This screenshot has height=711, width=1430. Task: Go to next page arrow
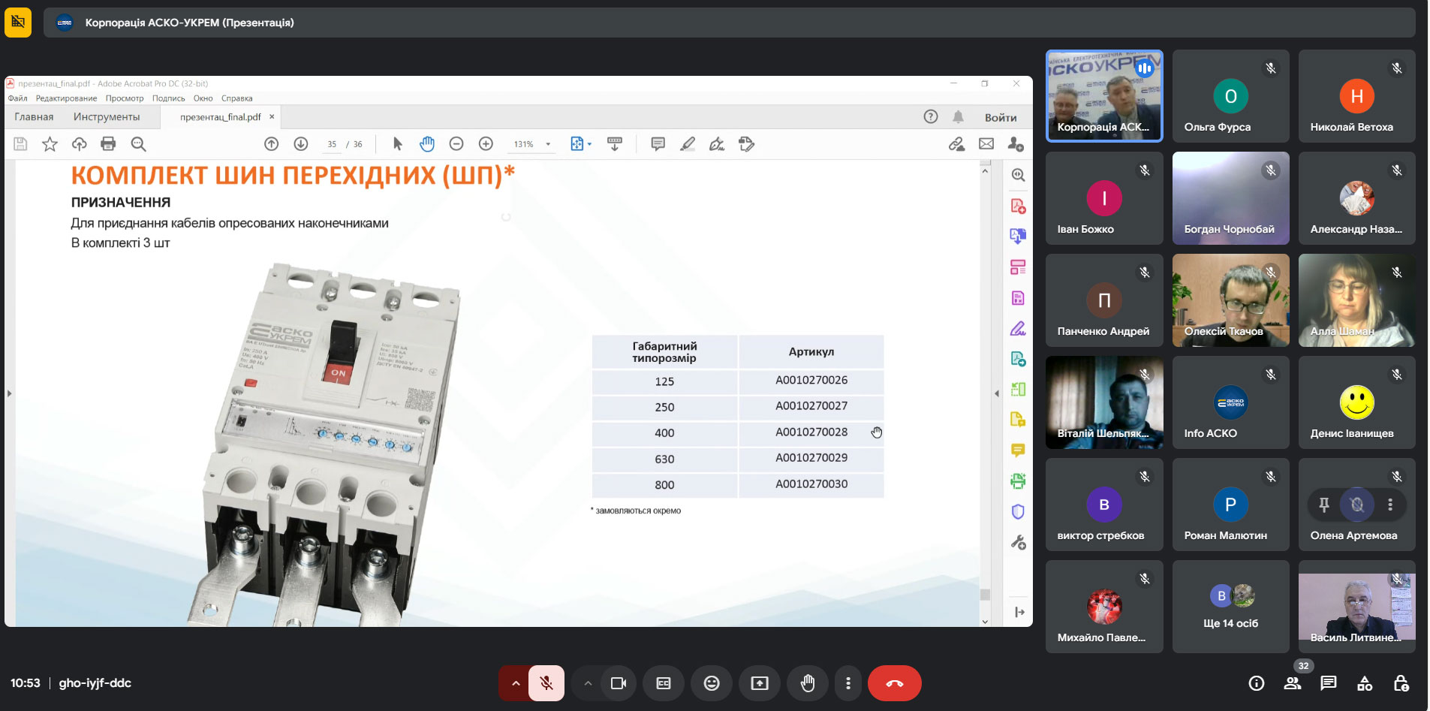[301, 144]
